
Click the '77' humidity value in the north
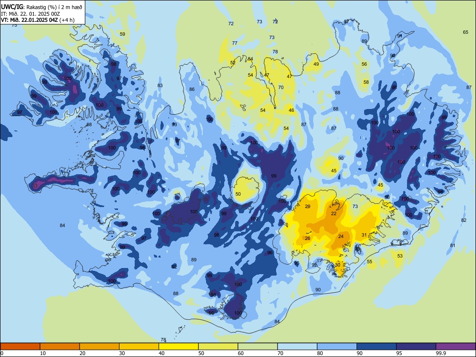(x=235, y=43)
